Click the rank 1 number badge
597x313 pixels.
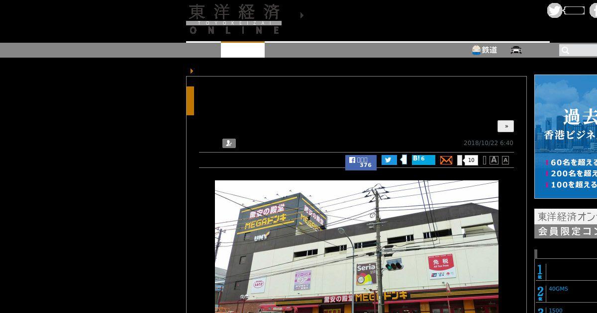pyautogui.click(x=540, y=271)
